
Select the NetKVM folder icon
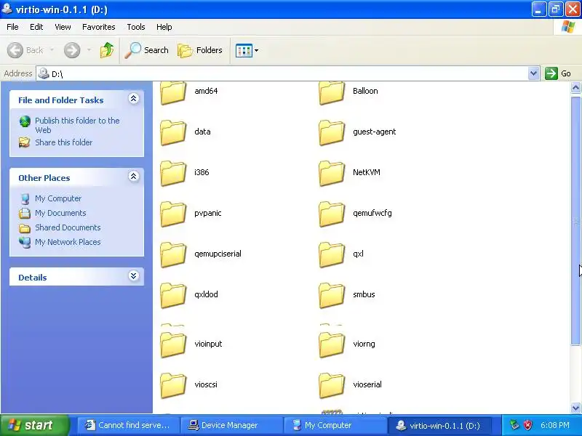(x=332, y=173)
